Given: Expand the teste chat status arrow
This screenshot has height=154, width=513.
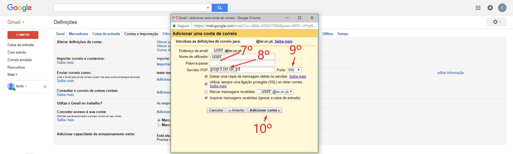Looking at the screenshot, I should tap(26, 86).
